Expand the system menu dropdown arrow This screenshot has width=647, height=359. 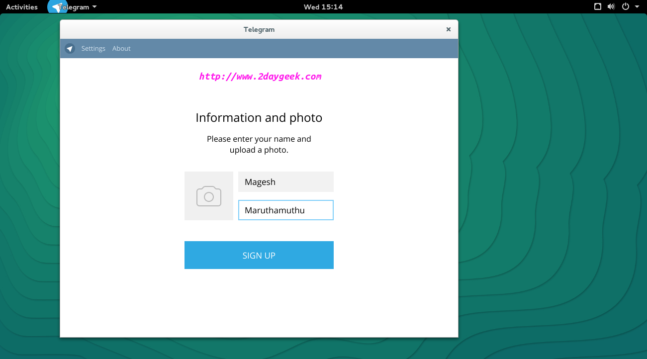pyautogui.click(x=637, y=7)
